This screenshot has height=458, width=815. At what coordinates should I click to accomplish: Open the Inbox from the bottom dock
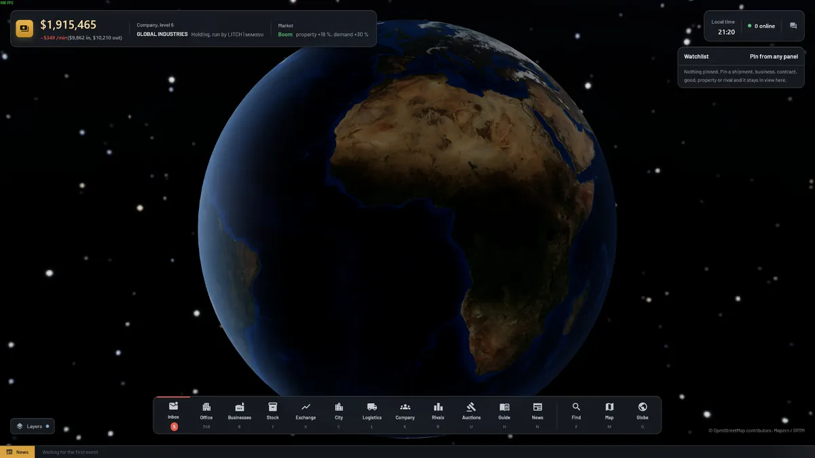(x=173, y=415)
